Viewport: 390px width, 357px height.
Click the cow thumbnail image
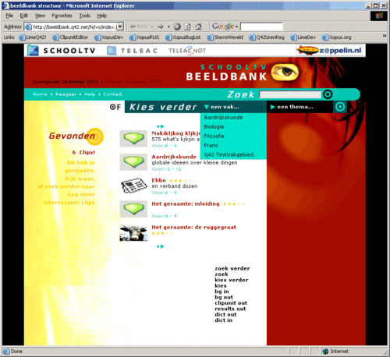click(133, 233)
